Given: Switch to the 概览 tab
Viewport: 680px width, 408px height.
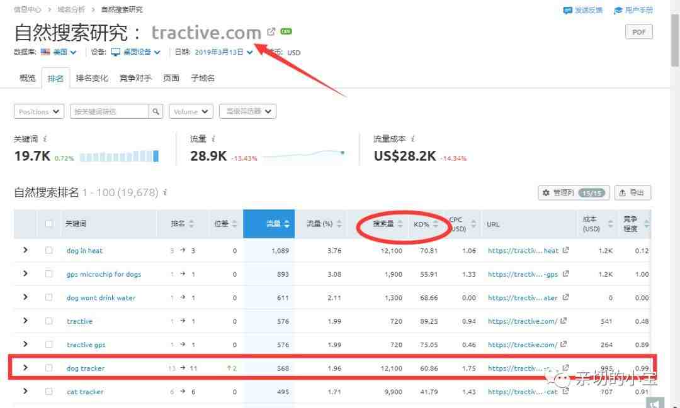Looking at the screenshot, I should [x=27, y=78].
